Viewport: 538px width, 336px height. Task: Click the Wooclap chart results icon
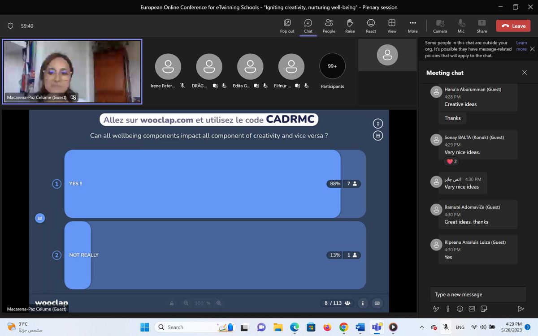point(40,218)
